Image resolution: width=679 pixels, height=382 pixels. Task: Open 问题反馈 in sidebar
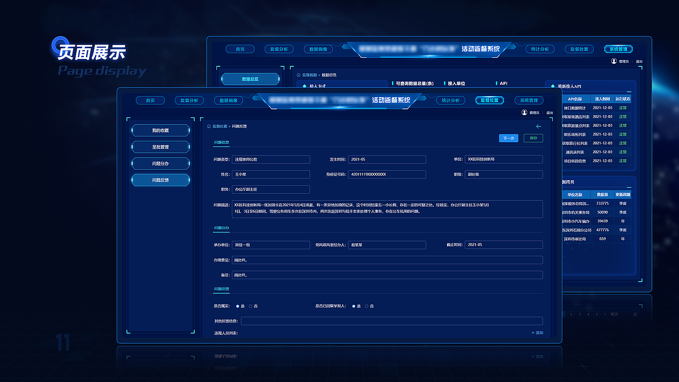tap(161, 180)
